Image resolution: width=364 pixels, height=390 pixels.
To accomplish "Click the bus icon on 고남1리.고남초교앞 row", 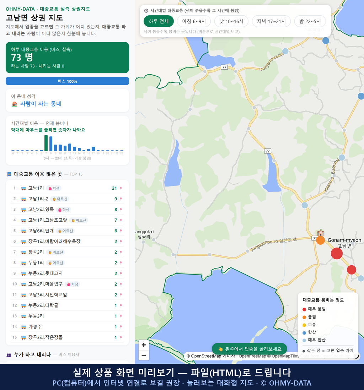I will [x=24, y=220].
